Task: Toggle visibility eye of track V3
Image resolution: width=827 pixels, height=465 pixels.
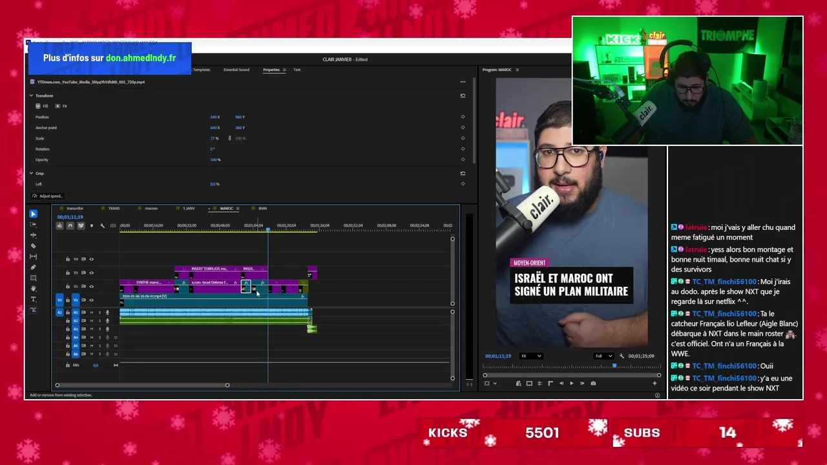Action: pyautogui.click(x=91, y=273)
